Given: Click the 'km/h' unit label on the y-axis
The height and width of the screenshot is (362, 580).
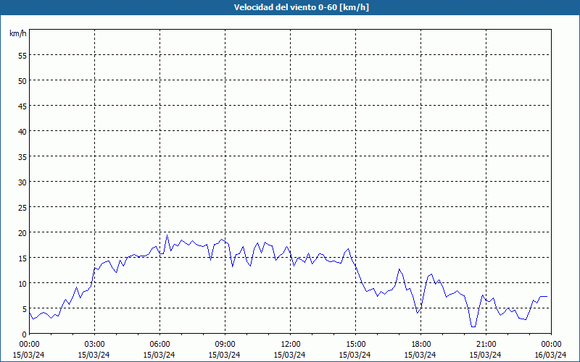Looking at the screenshot, I should point(17,33).
